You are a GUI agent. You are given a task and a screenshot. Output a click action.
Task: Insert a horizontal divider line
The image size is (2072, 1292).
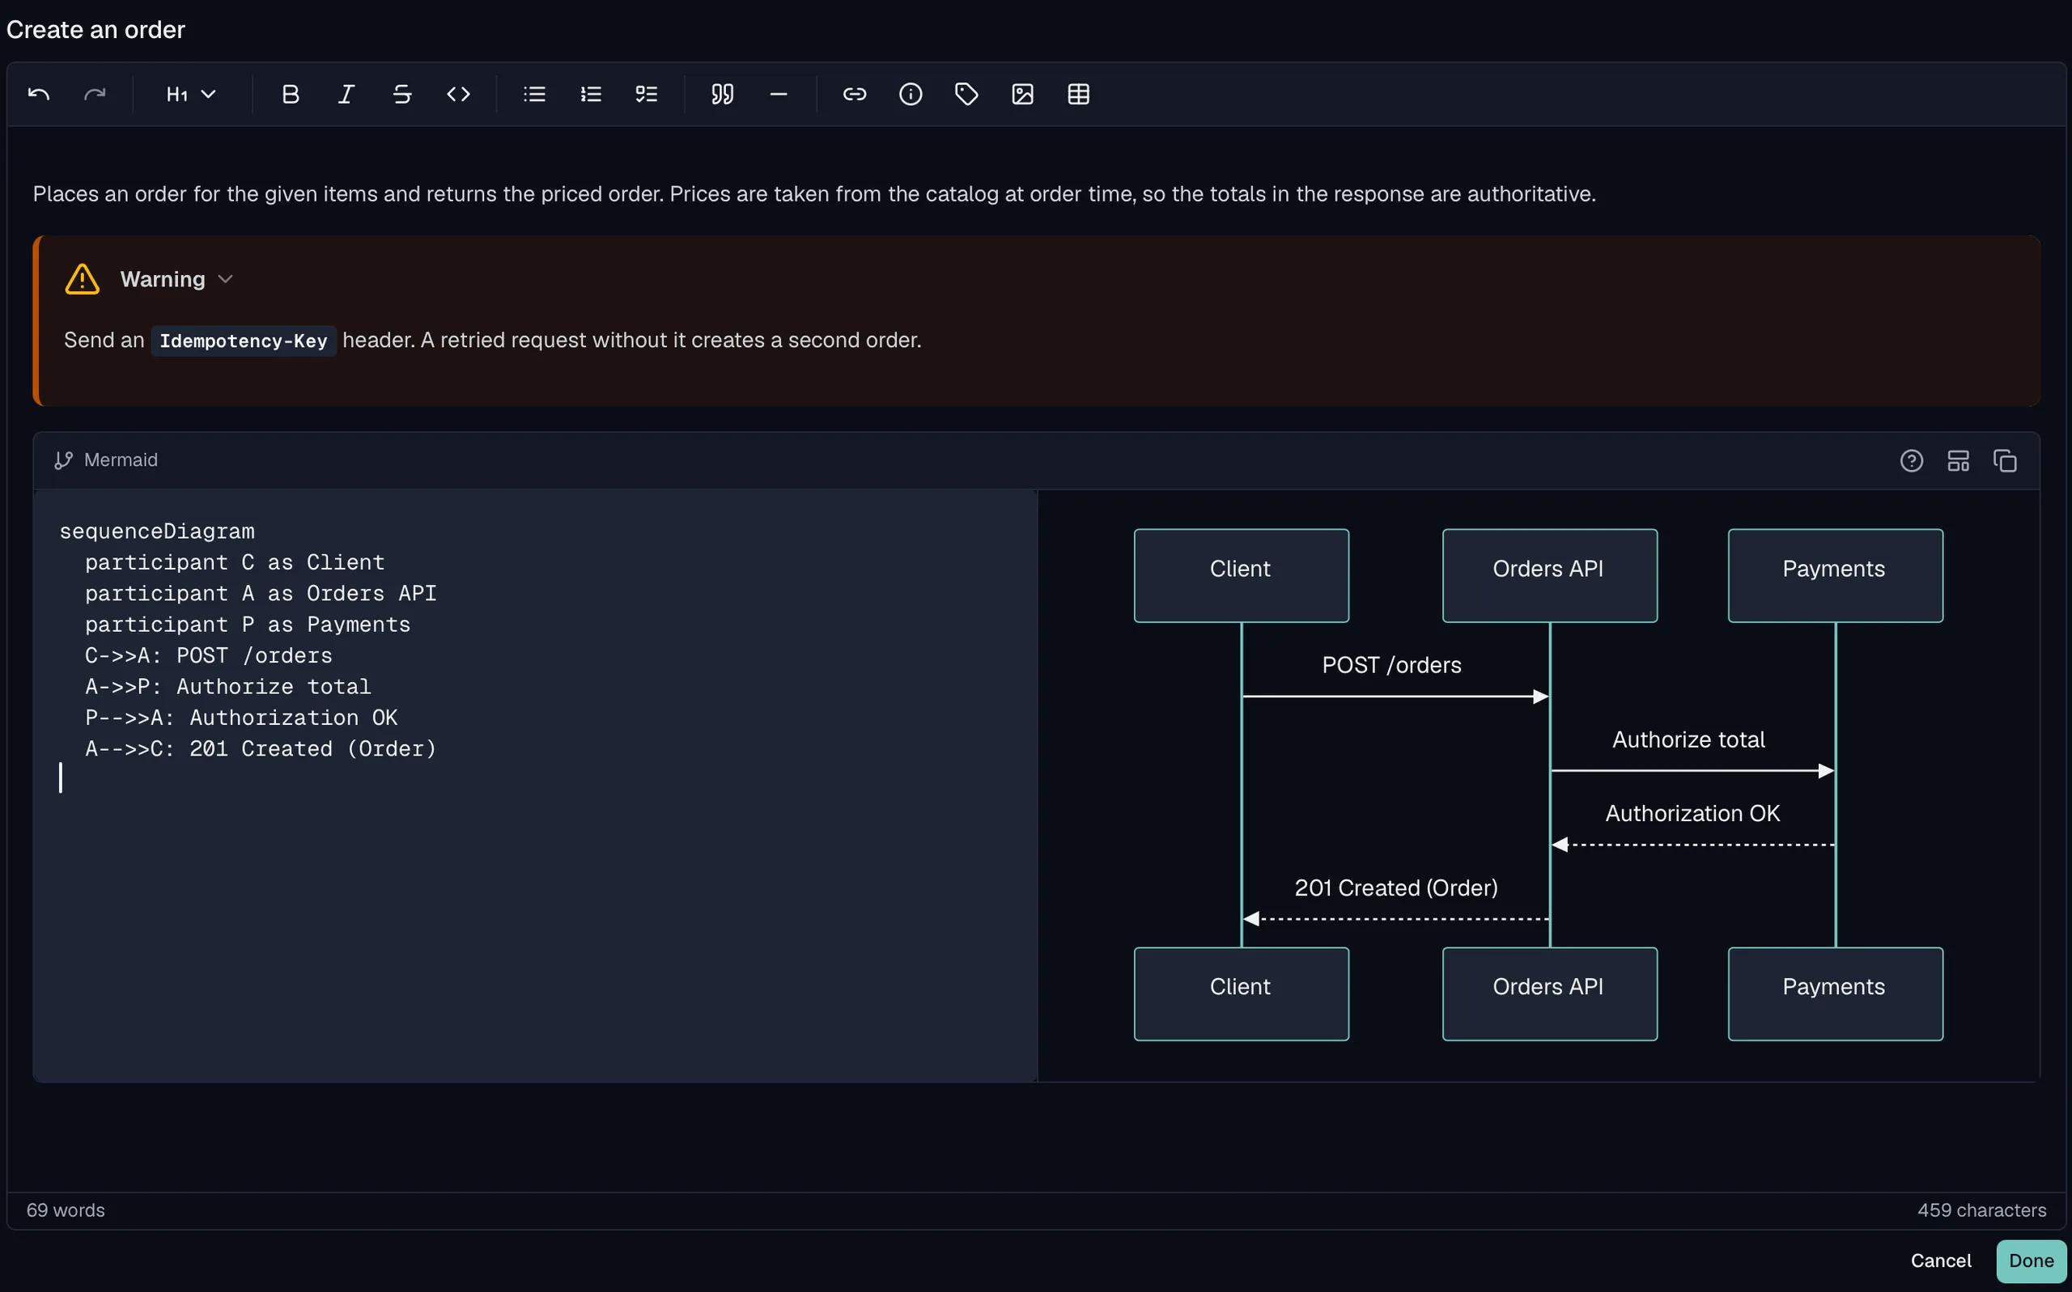(778, 94)
